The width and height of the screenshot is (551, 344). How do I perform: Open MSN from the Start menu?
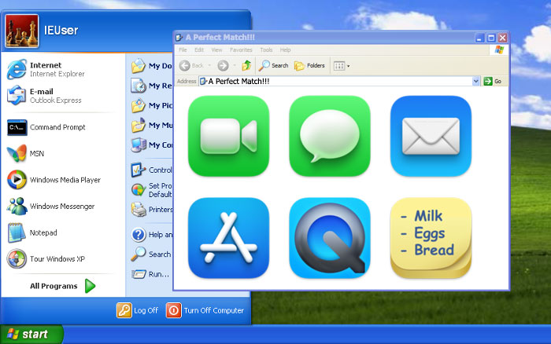pos(25,154)
